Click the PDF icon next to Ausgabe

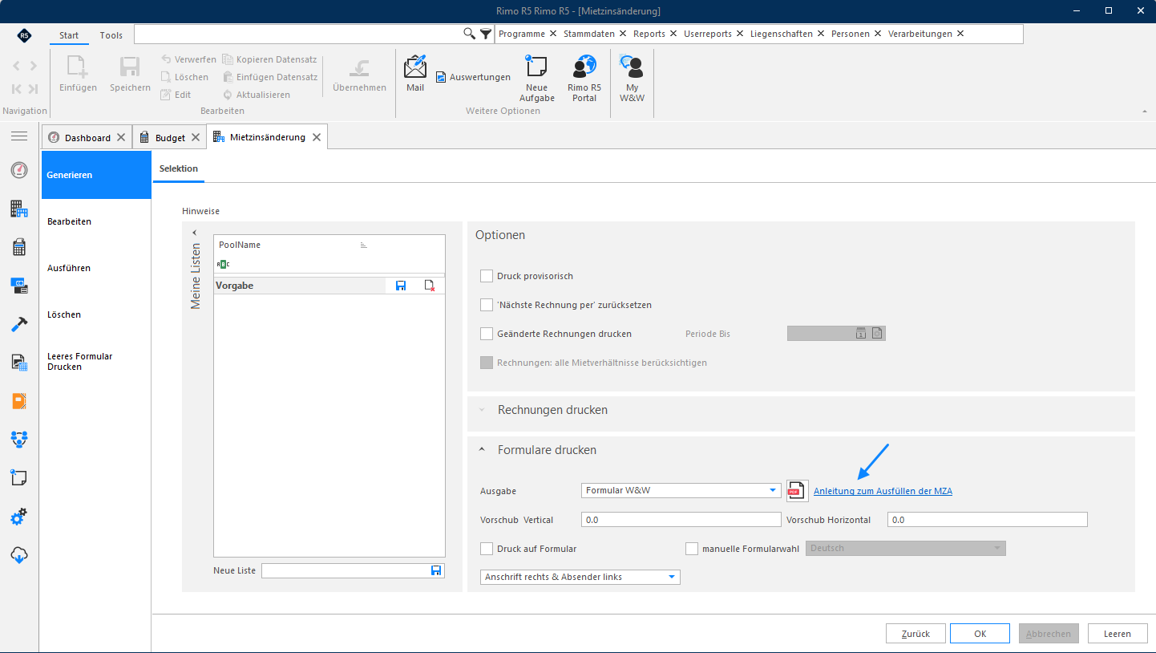tap(797, 491)
